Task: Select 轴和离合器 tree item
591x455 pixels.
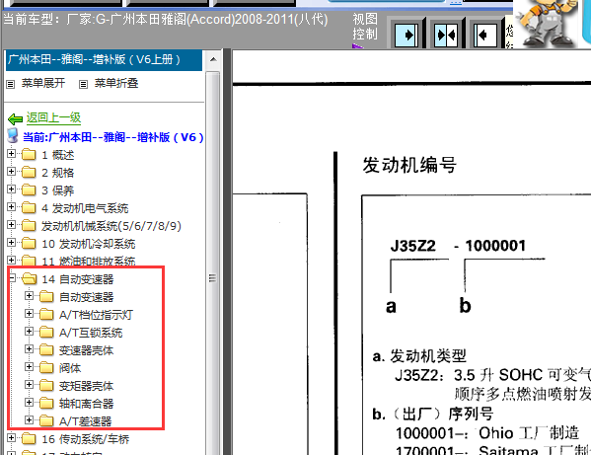Action: [86, 404]
